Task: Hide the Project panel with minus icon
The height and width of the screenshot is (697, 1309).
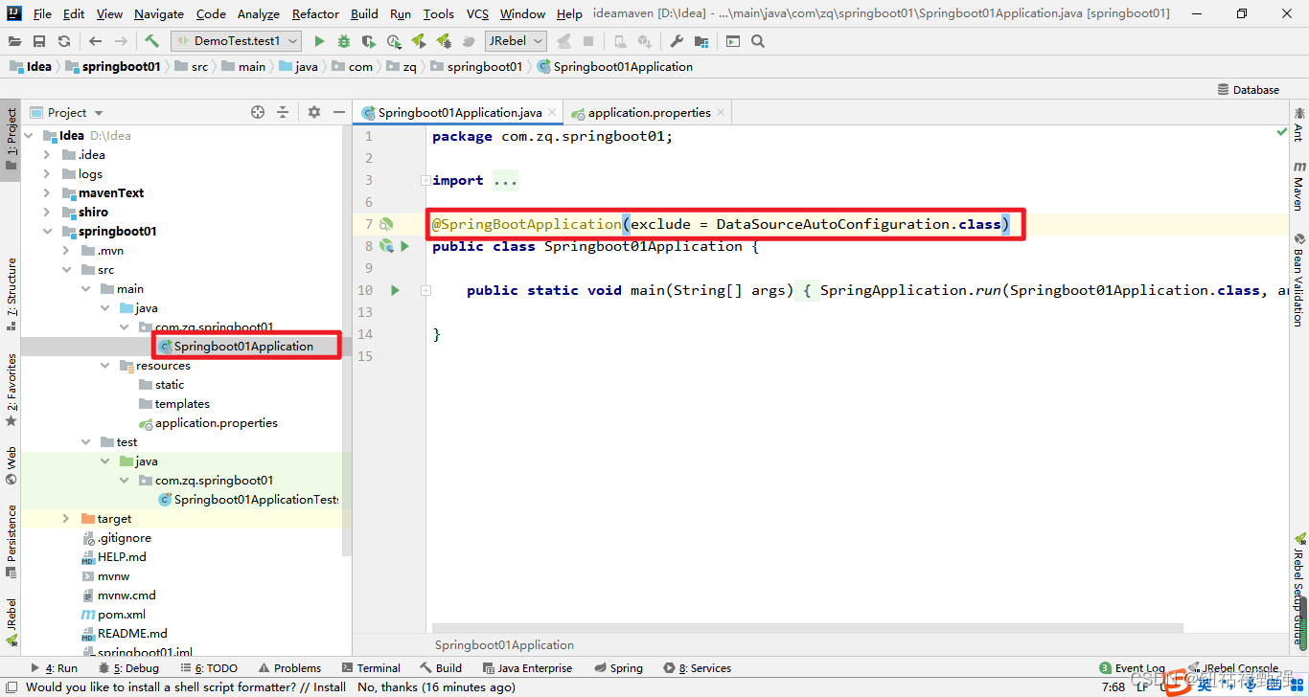Action: tap(338, 112)
